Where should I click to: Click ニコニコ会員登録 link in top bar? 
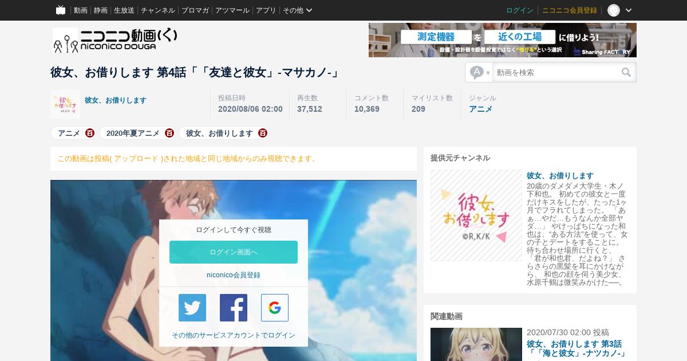click(x=570, y=10)
